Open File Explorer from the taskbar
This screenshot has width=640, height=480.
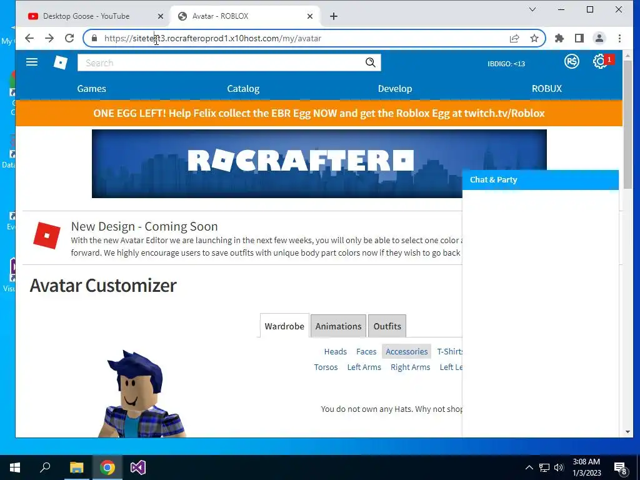pyautogui.click(x=76, y=467)
